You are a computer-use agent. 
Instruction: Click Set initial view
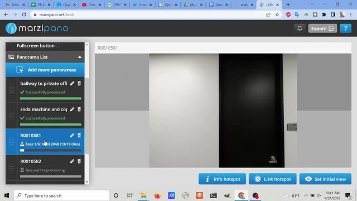(325, 179)
